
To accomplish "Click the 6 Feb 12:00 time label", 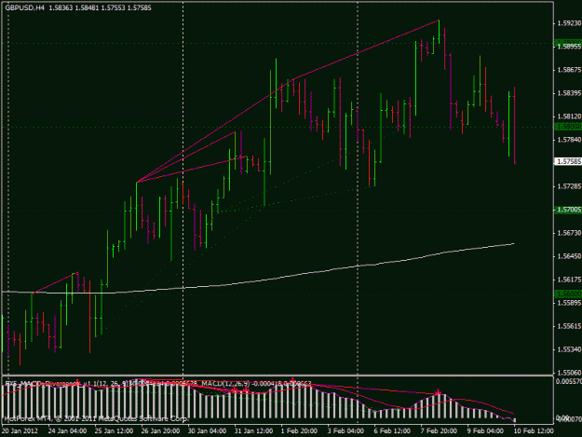I will pyautogui.click(x=392, y=431).
